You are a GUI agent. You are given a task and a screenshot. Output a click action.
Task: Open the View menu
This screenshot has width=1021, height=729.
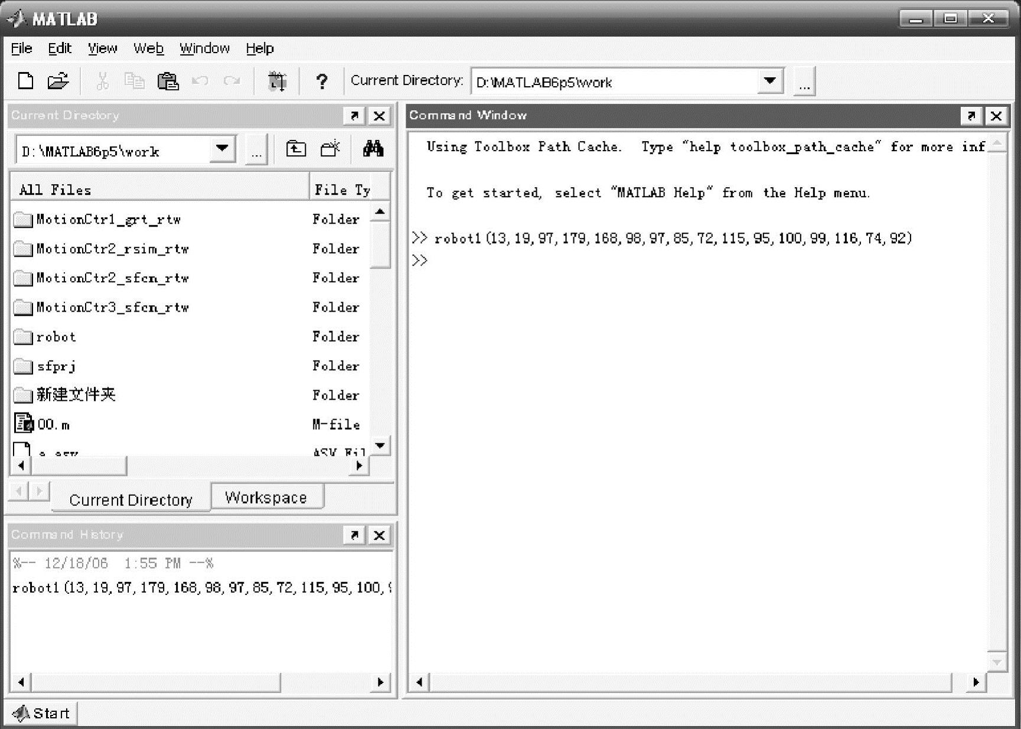[103, 48]
